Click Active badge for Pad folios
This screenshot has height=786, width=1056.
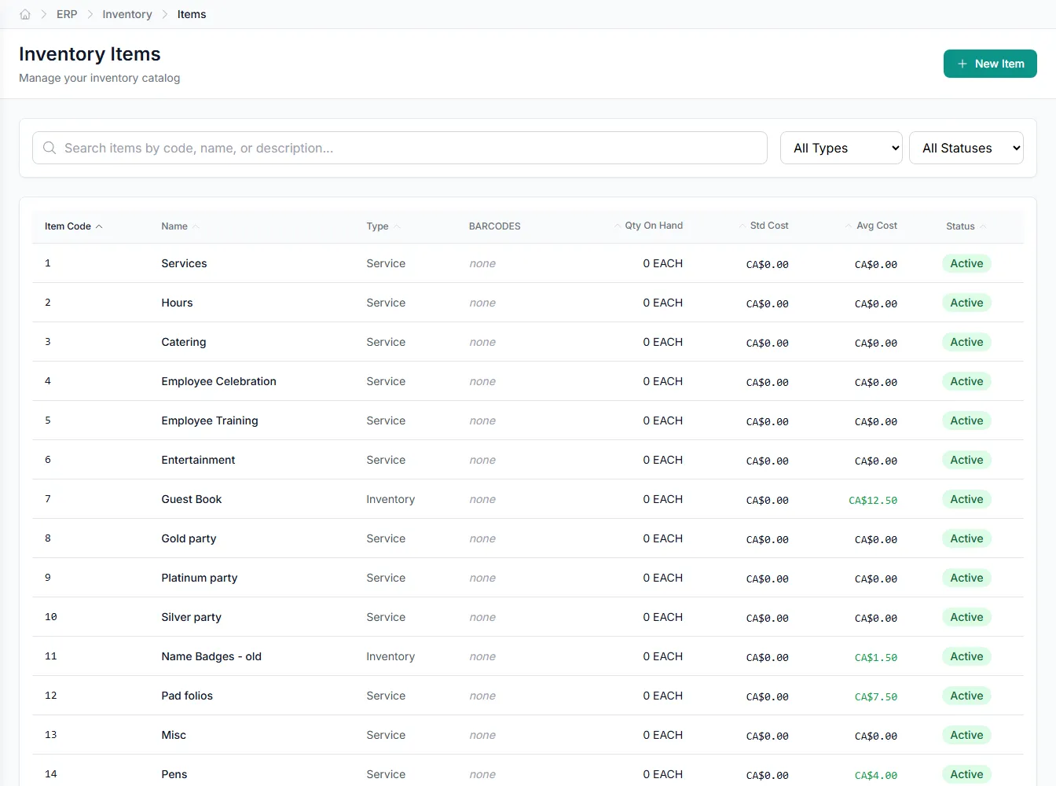966,696
